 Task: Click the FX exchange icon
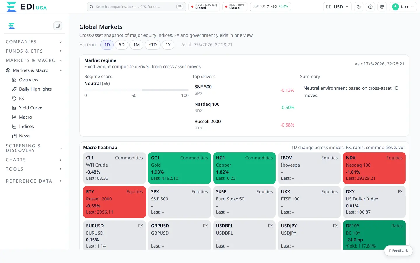tap(14, 98)
